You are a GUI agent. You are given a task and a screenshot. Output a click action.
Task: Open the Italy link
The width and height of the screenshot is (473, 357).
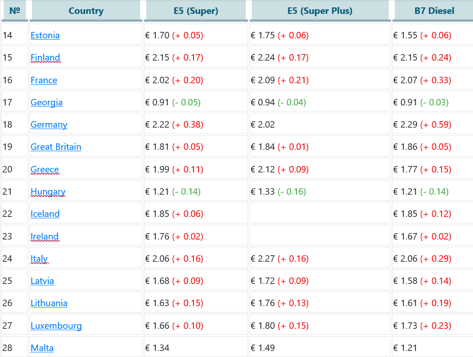[39, 259]
